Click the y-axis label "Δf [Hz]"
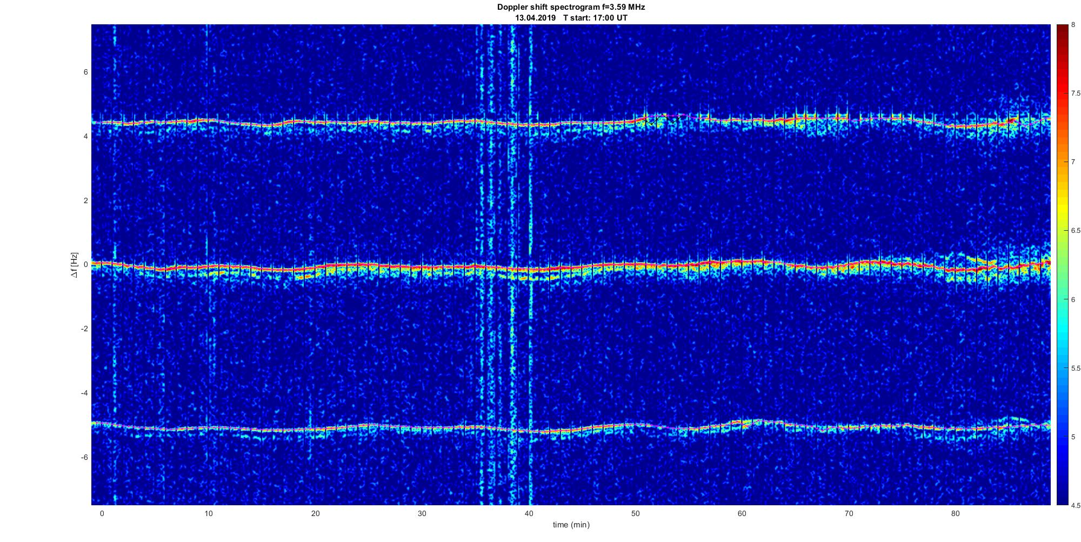 [x=74, y=265]
